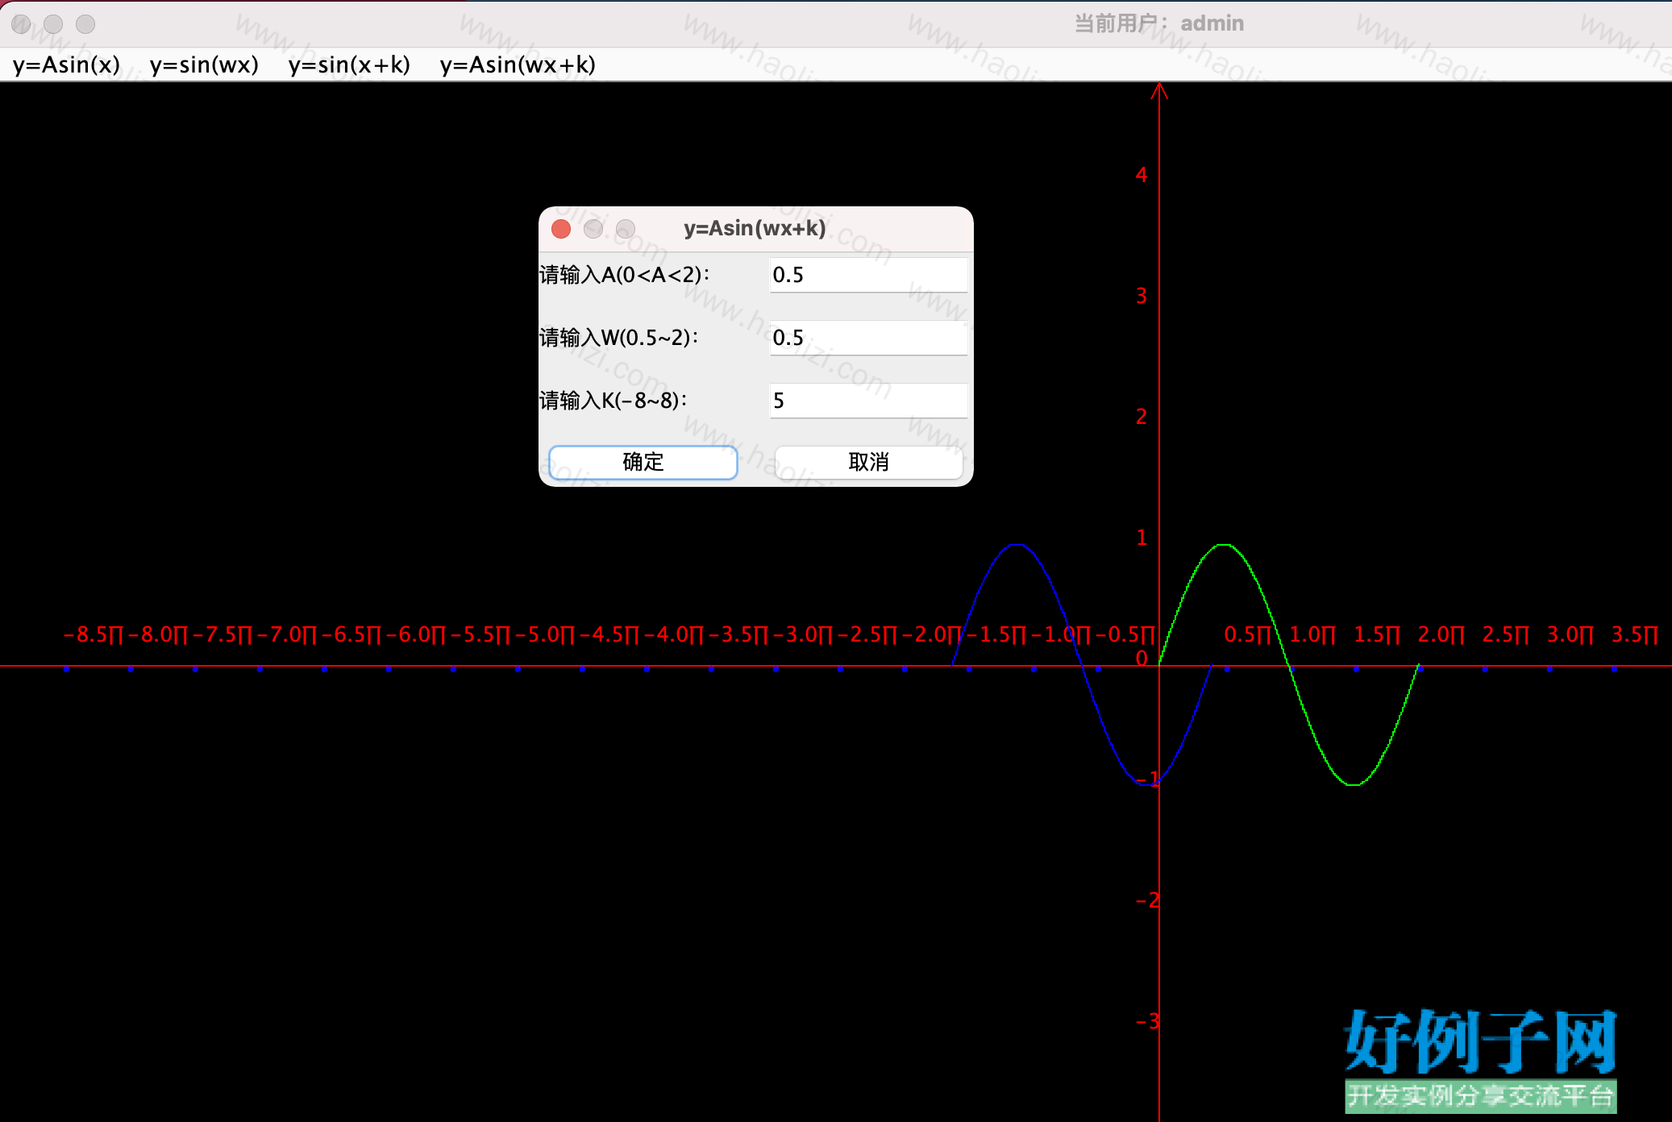Confirm with the 确定 button
This screenshot has width=1672, height=1122.
click(x=643, y=462)
